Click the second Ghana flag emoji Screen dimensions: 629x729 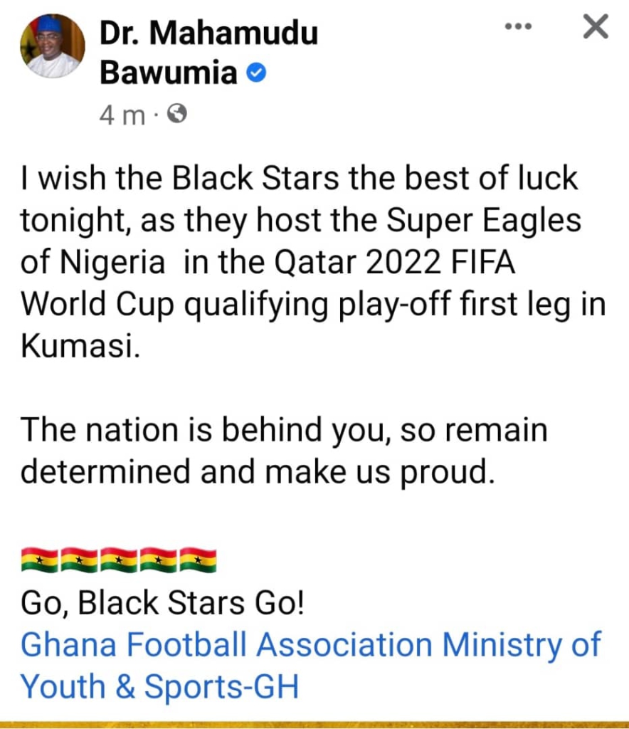coord(80,560)
